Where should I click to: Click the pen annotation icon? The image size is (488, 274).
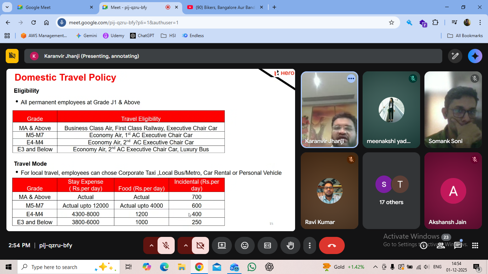click(x=455, y=56)
